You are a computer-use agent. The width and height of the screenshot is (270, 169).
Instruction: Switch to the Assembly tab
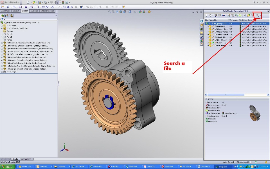click(x=6, y=11)
